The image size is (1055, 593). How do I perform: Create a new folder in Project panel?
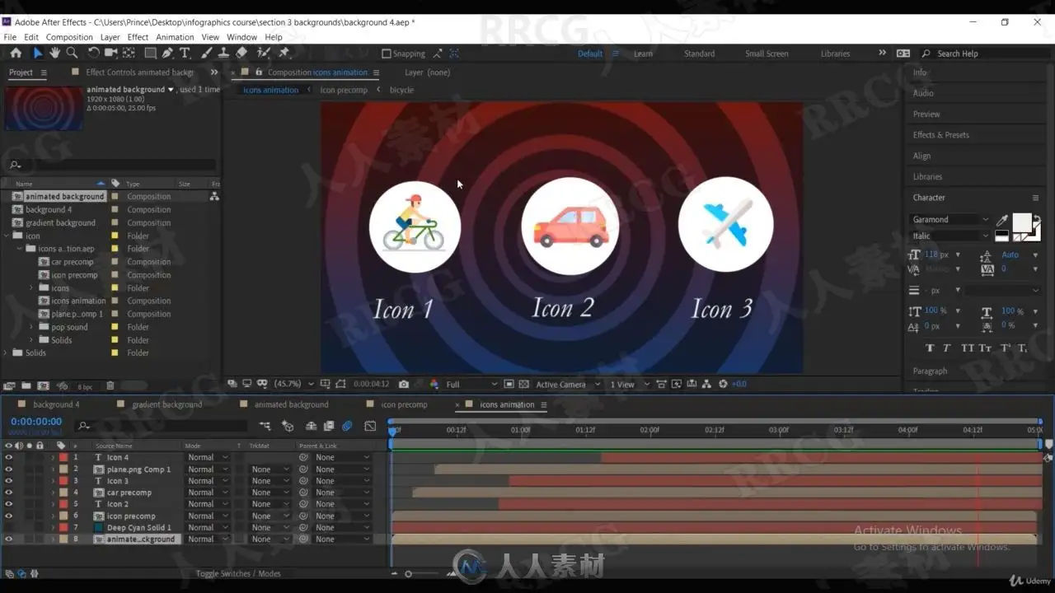26,385
